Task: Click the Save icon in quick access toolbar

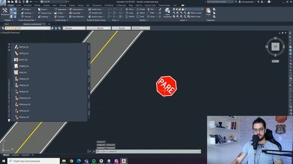Action: click(16, 2)
